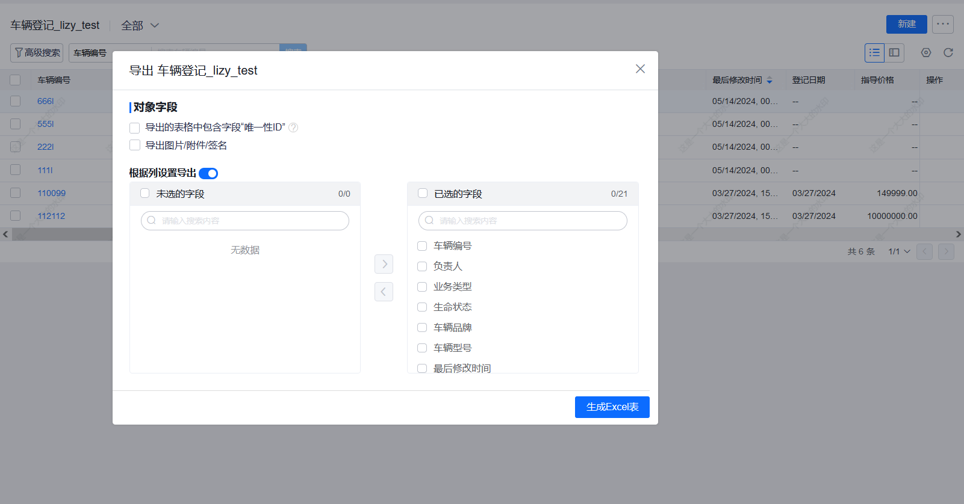
Task: Click search box in 未选的字段 panel
Action: tap(245, 221)
